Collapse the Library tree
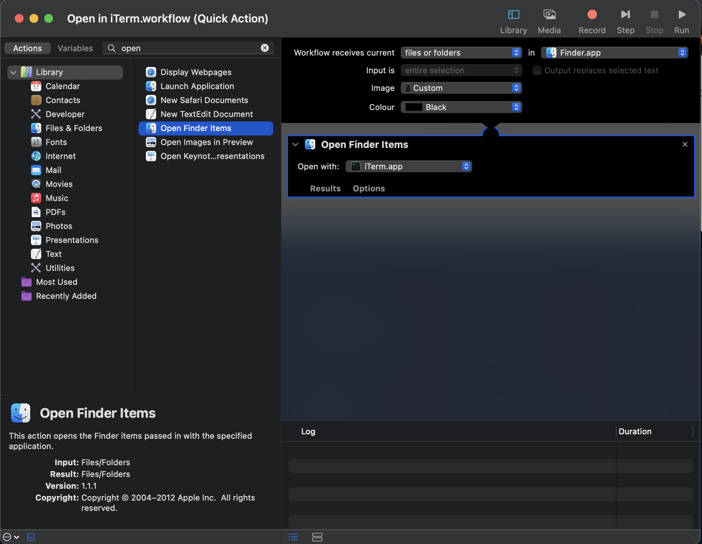 pos(14,73)
